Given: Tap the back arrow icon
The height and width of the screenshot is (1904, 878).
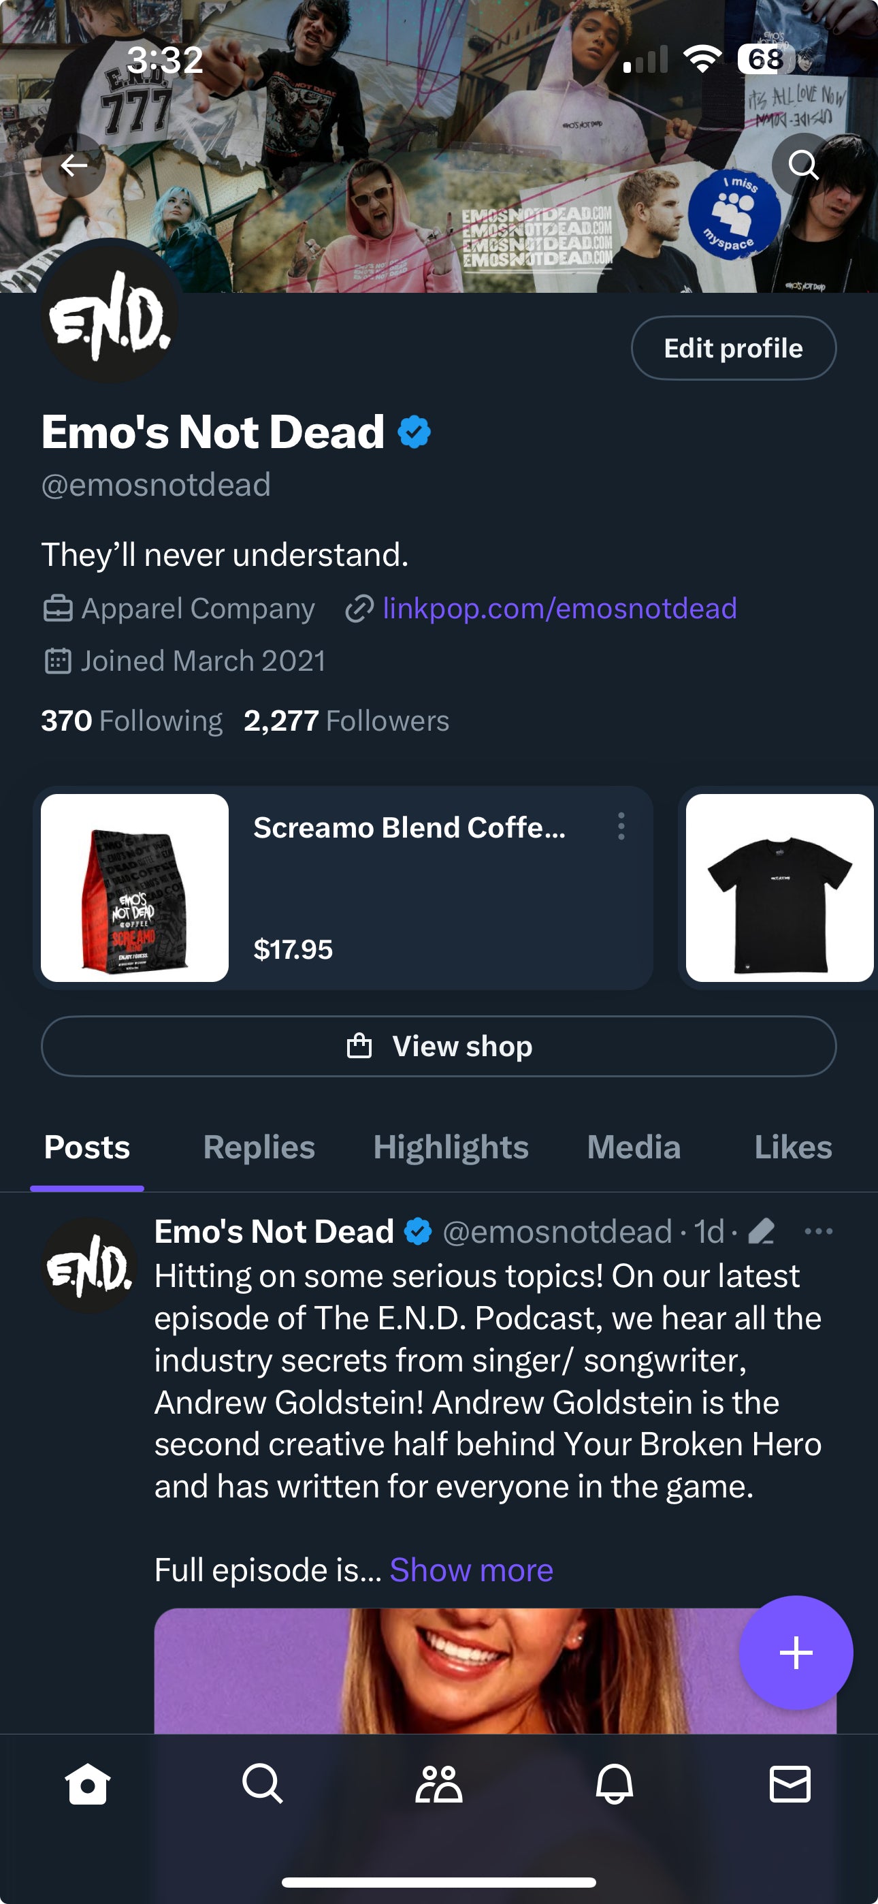Looking at the screenshot, I should [x=74, y=165].
